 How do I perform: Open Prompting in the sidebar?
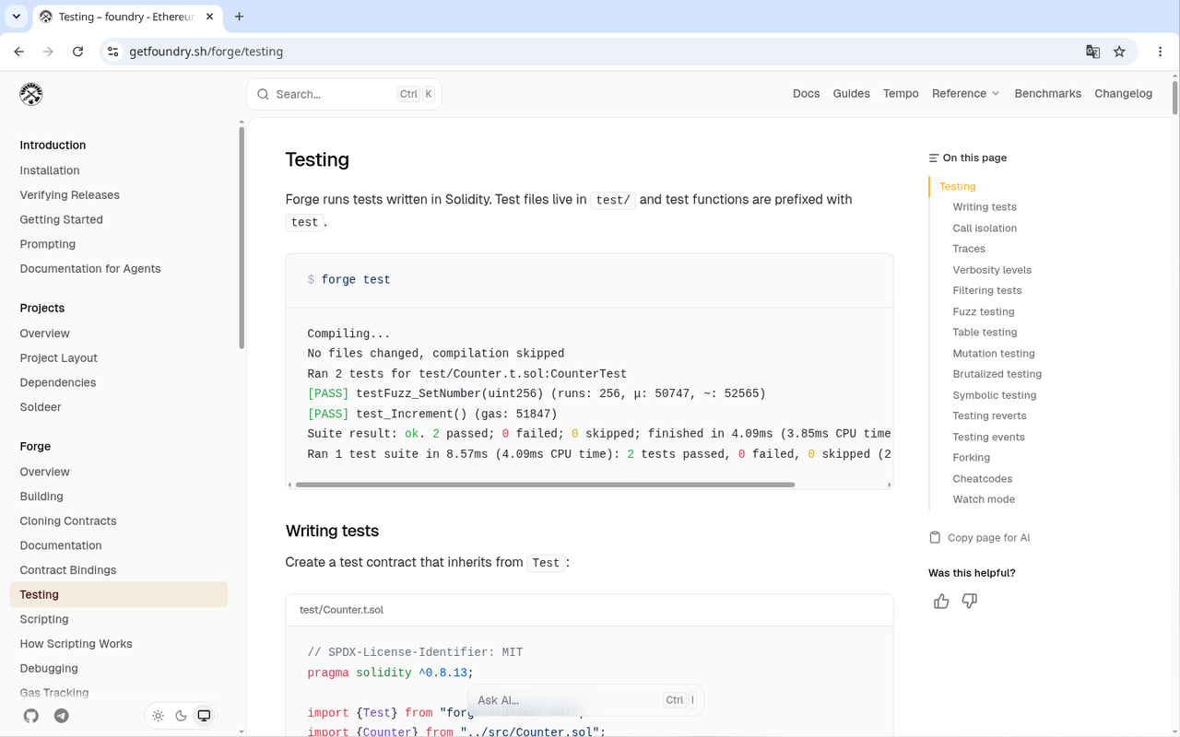(x=48, y=244)
